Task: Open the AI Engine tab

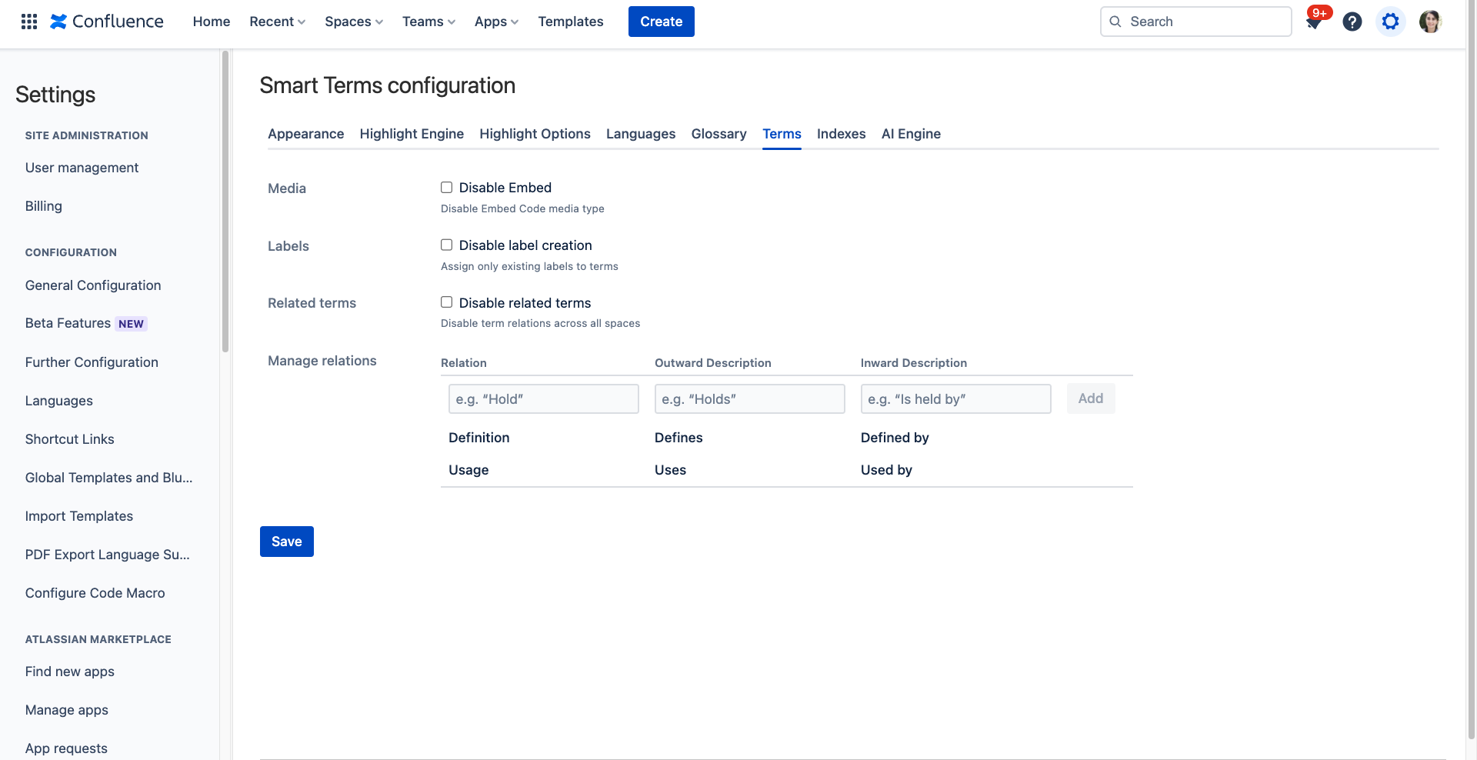Action: tap(911, 134)
